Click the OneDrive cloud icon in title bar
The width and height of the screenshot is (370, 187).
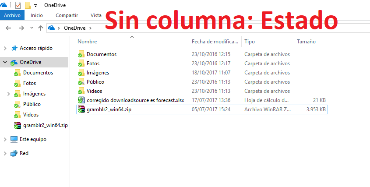point(4,4)
